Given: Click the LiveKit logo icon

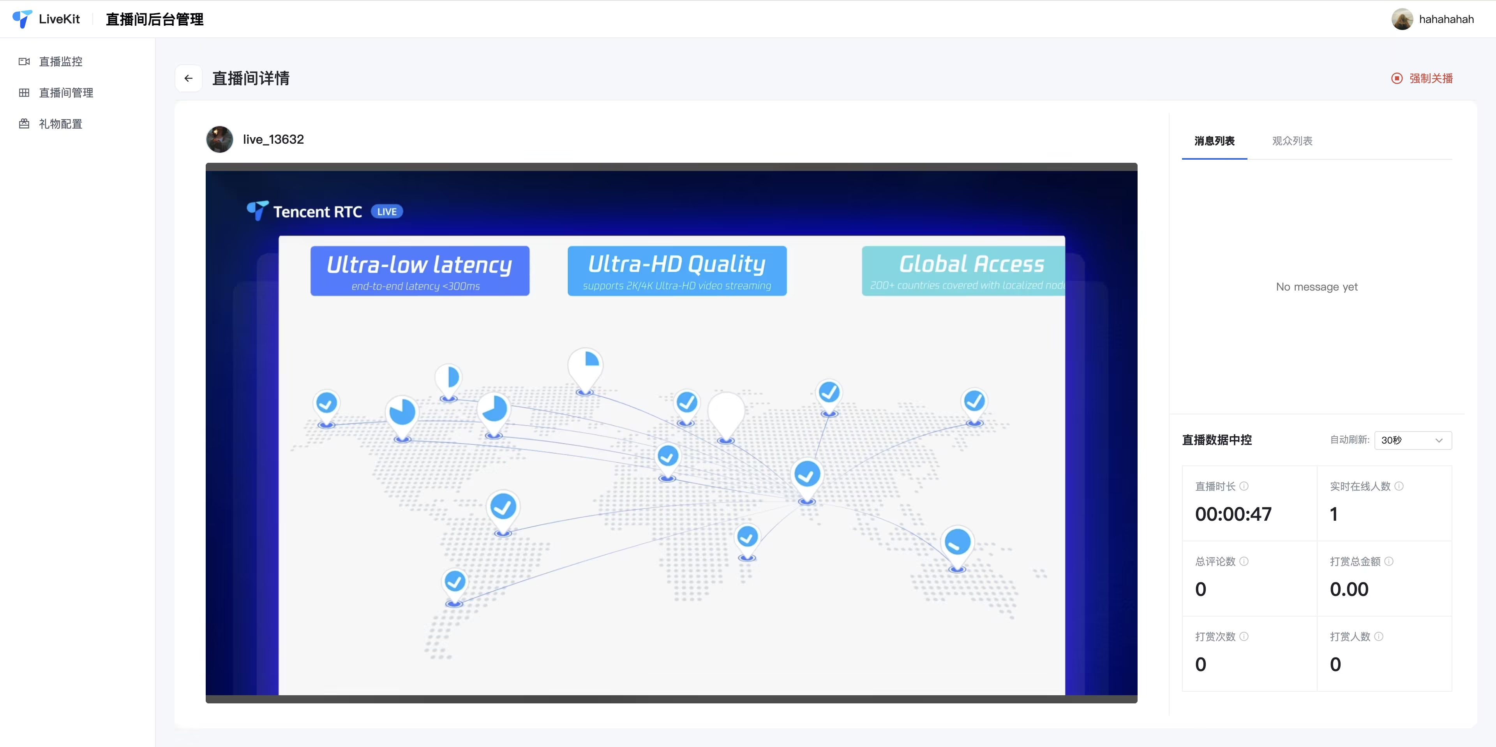Looking at the screenshot, I should click(22, 19).
